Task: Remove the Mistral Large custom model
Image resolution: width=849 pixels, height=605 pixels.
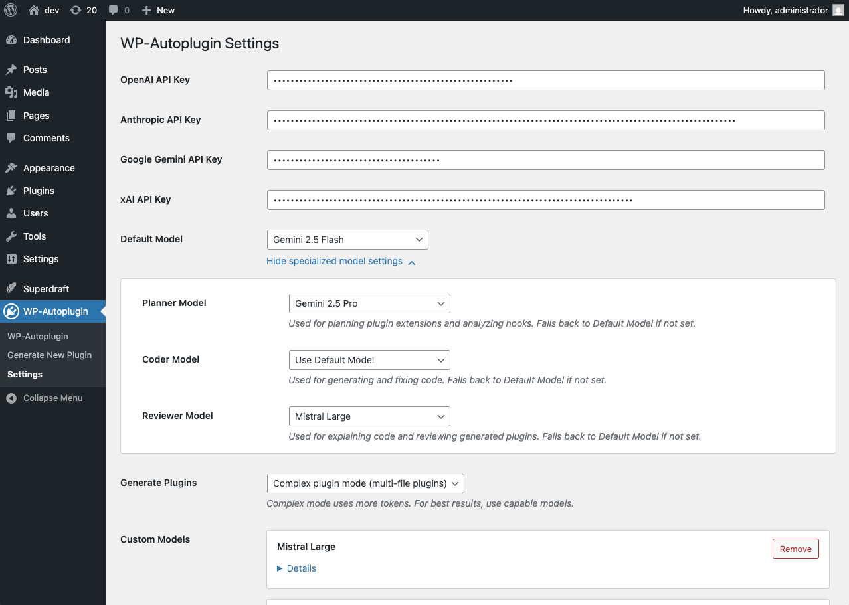Action: coord(795,548)
